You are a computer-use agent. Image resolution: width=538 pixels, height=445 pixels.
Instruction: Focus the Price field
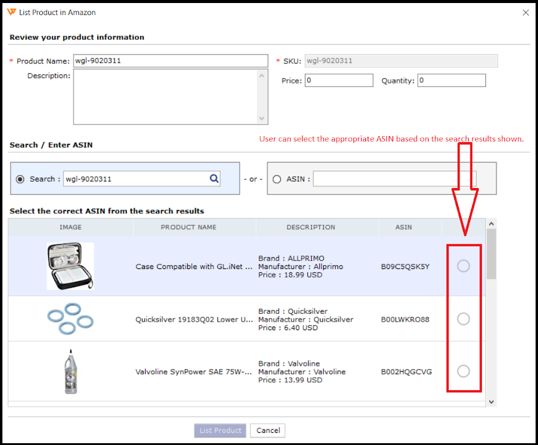point(339,80)
